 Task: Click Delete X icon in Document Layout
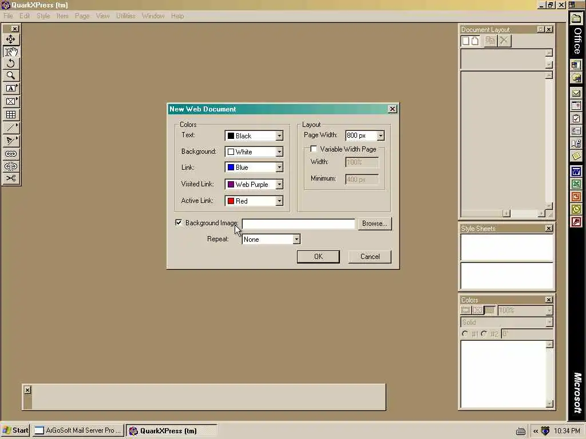coord(504,41)
